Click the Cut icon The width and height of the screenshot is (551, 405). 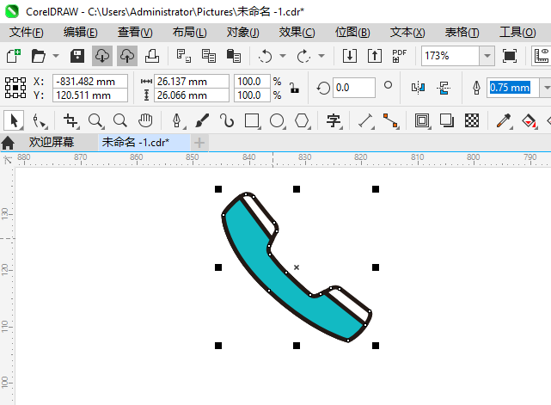click(183, 56)
